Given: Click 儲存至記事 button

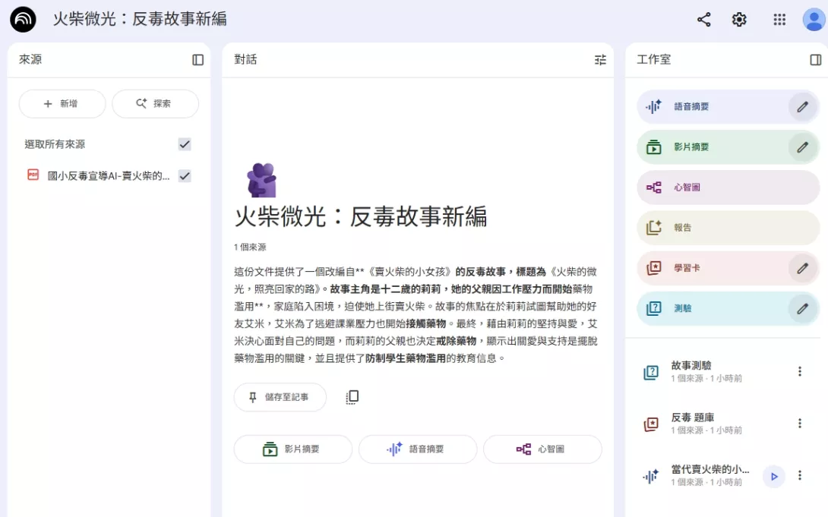Looking at the screenshot, I should 280,397.
